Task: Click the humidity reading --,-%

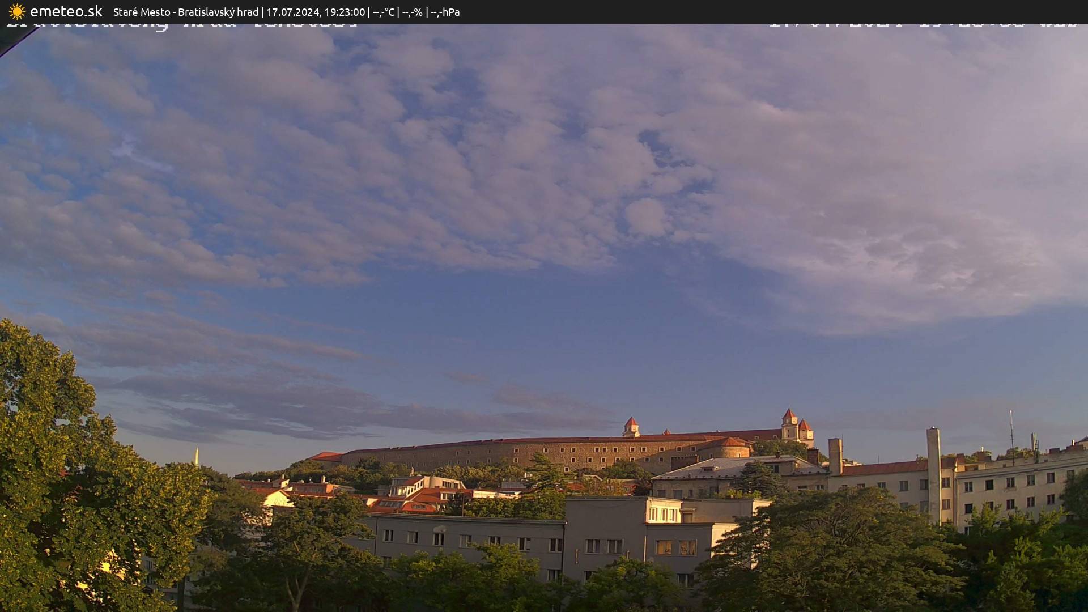Action: (x=413, y=12)
